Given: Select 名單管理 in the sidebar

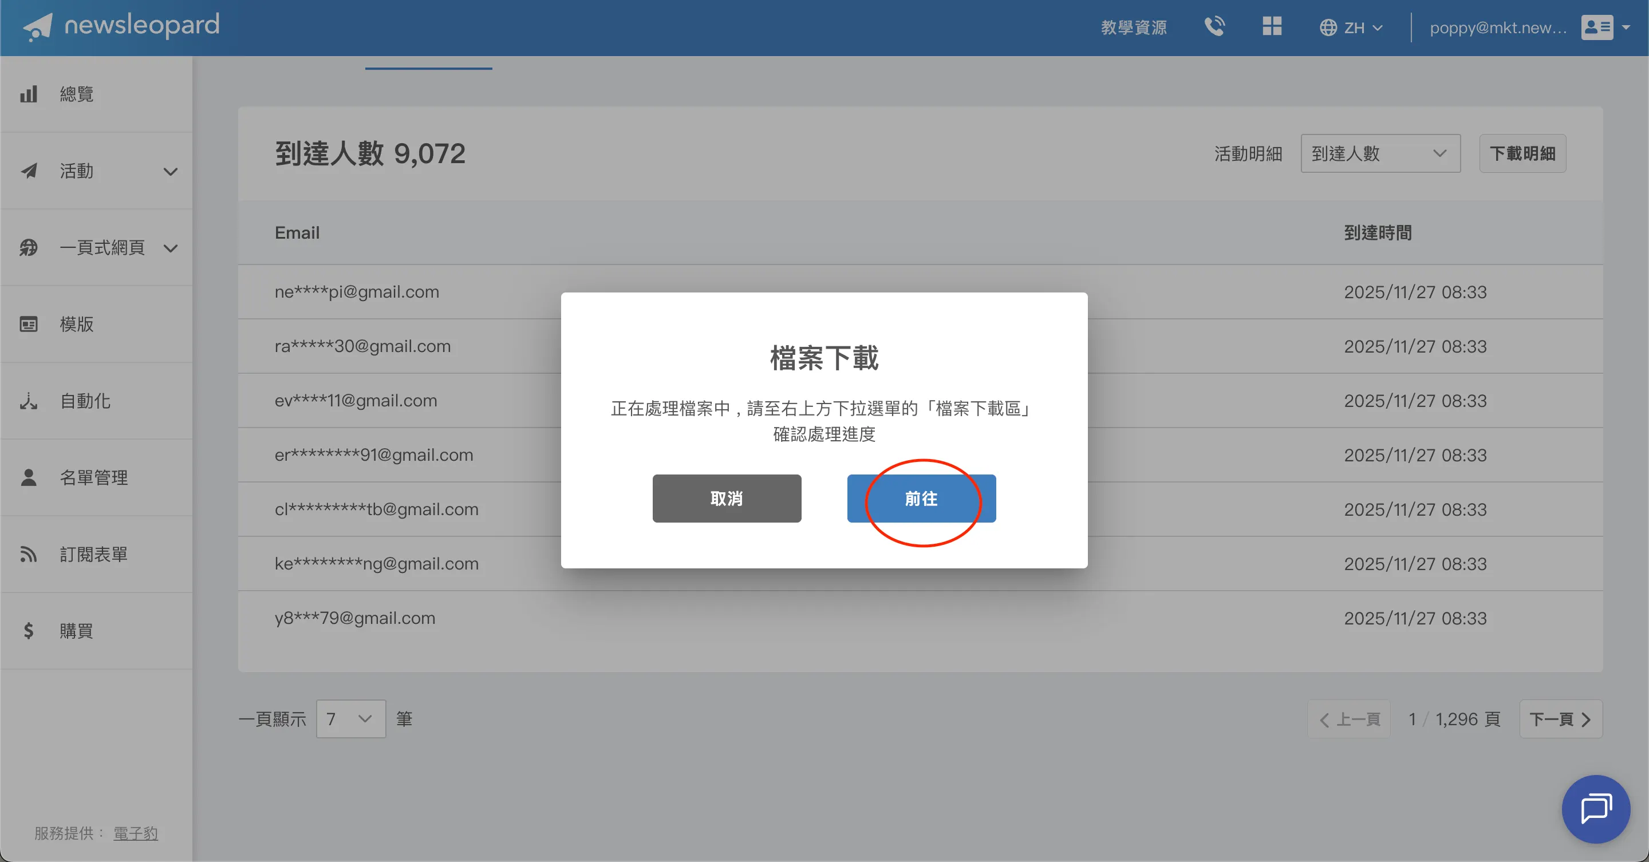Looking at the screenshot, I should (x=94, y=477).
